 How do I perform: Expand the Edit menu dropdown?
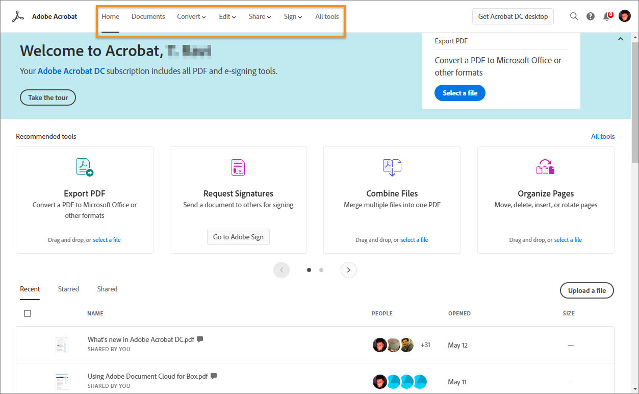[x=227, y=17]
